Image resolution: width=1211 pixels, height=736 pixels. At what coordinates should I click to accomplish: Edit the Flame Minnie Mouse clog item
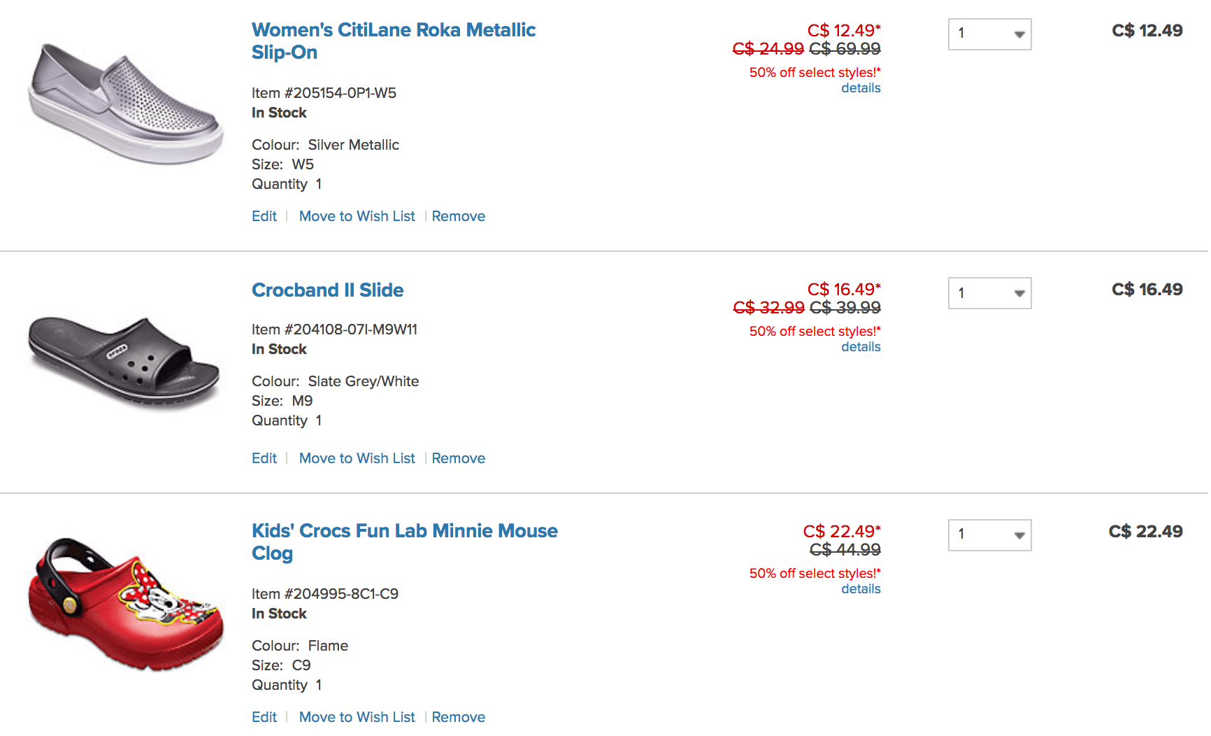[x=264, y=717]
